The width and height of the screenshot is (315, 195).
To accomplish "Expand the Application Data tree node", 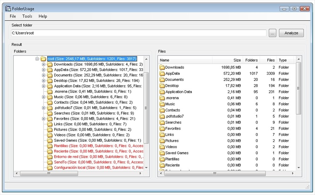I will (43, 86).
